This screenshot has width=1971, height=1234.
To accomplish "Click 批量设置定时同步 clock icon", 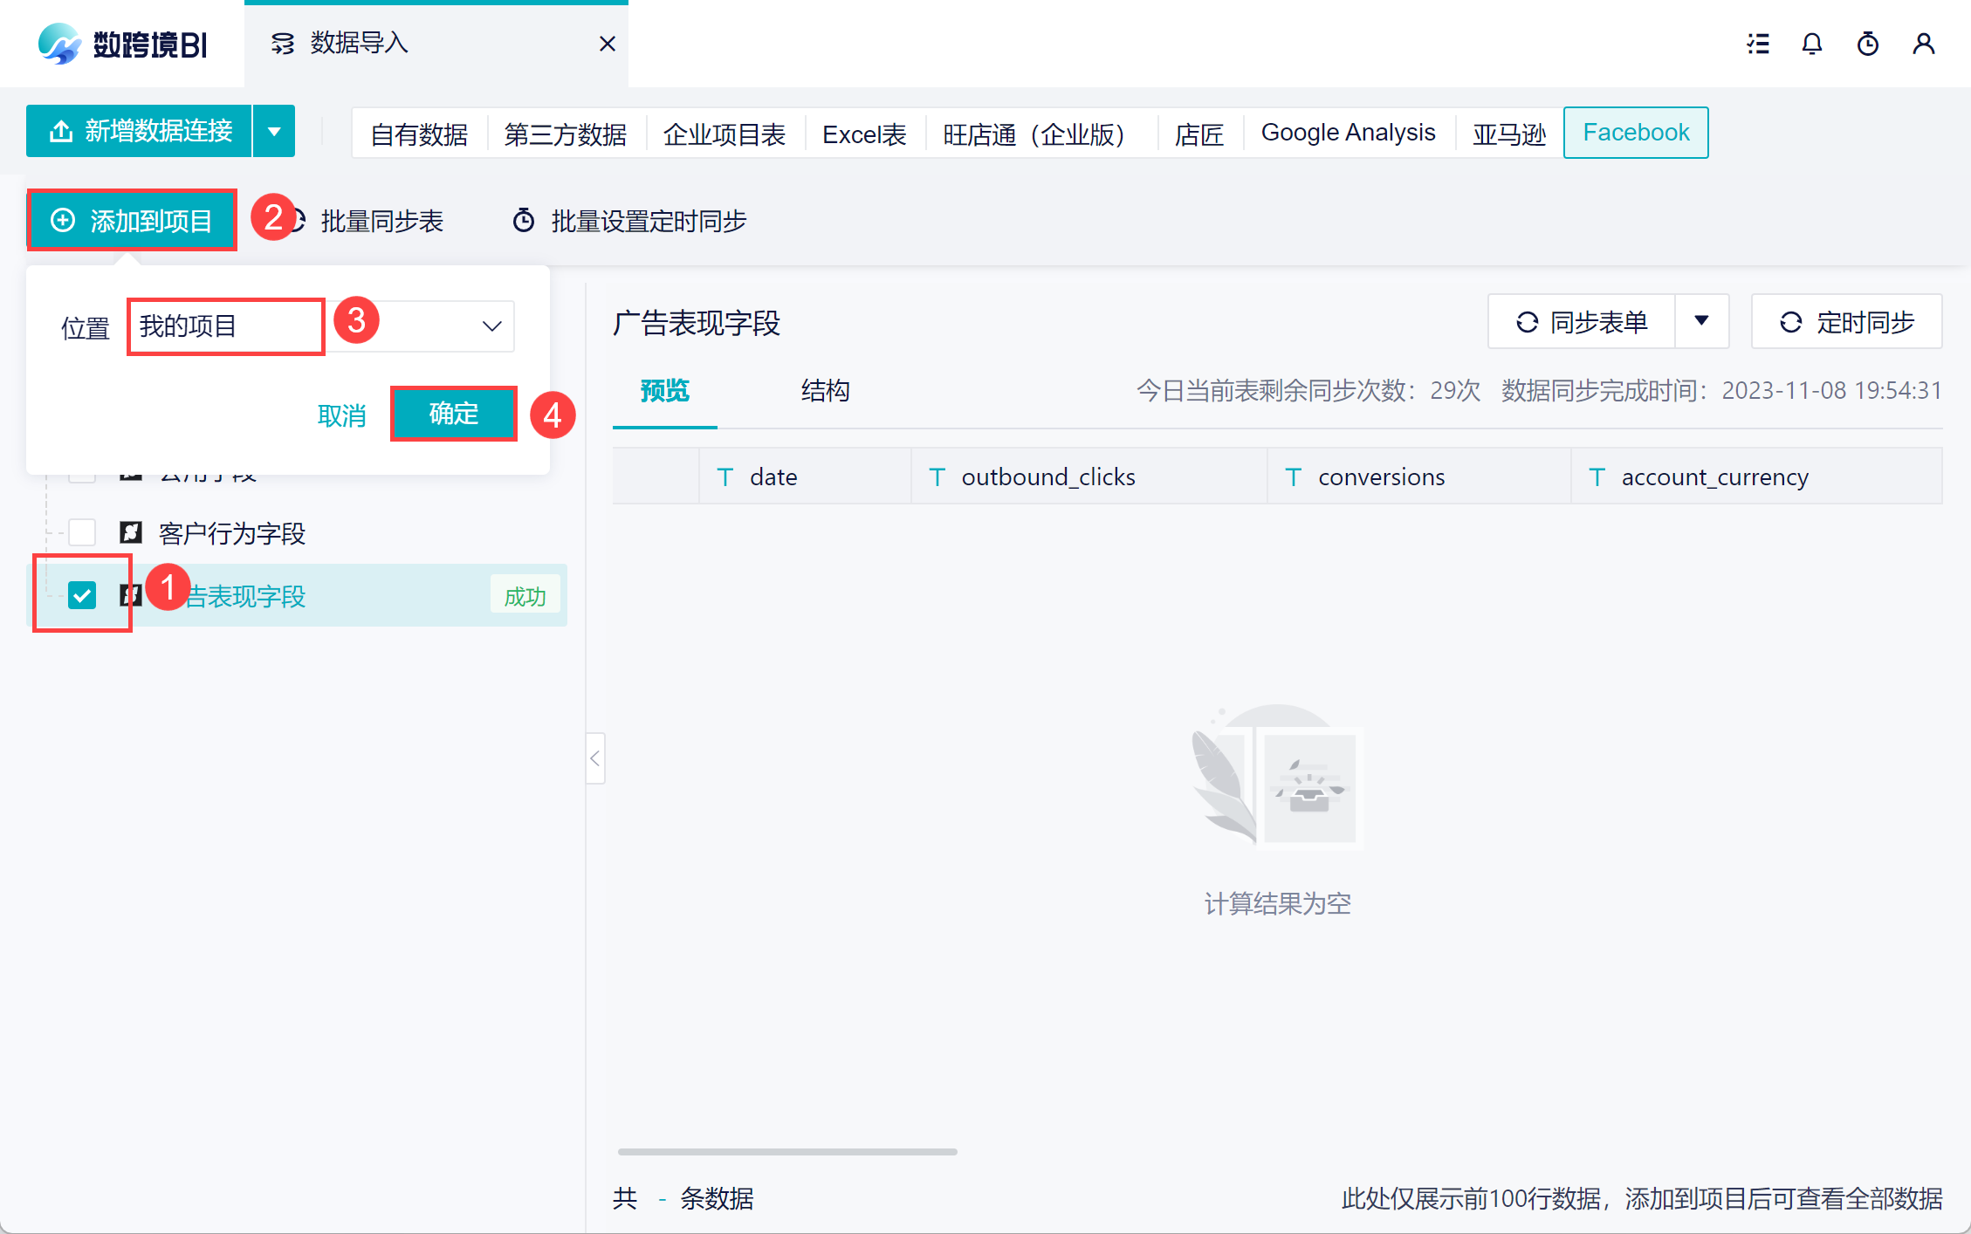I will [523, 221].
